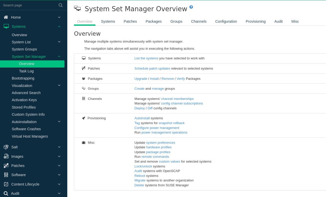The height and width of the screenshot is (197, 326).
Task: Click the Audit magnifier sidebar icon
Action: pos(6,193)
